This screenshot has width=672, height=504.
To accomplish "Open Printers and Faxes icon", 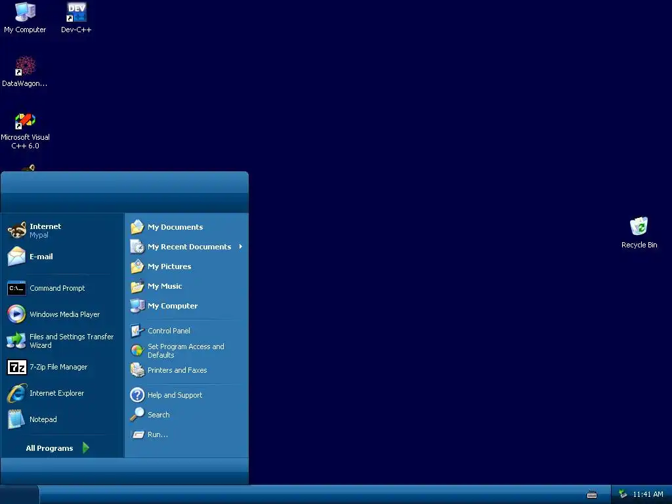I will click(x=137, y=370).
